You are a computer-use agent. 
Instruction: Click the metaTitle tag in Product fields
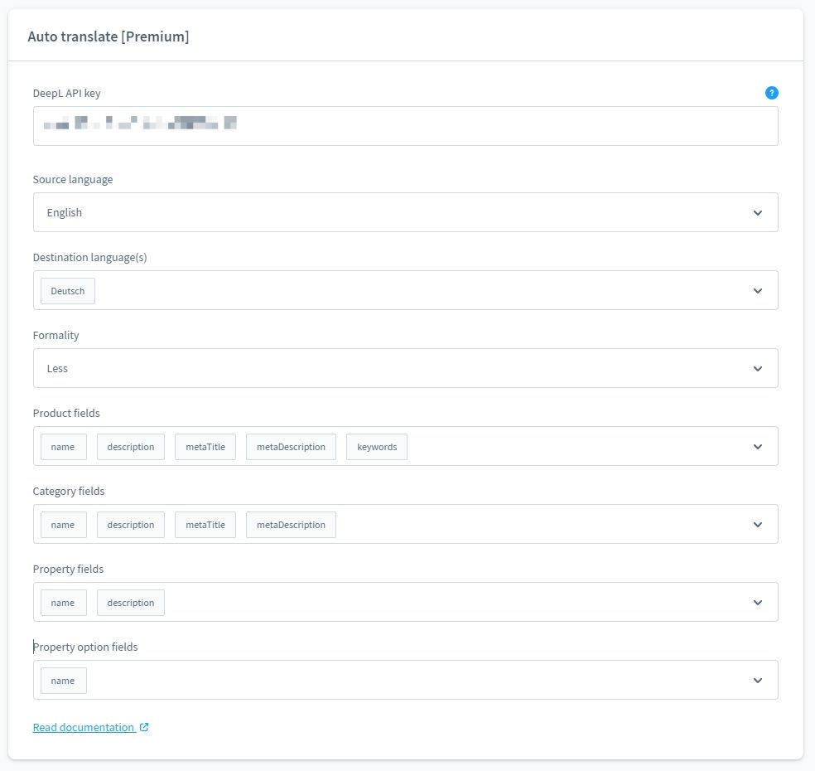click(x=205, y=447)
